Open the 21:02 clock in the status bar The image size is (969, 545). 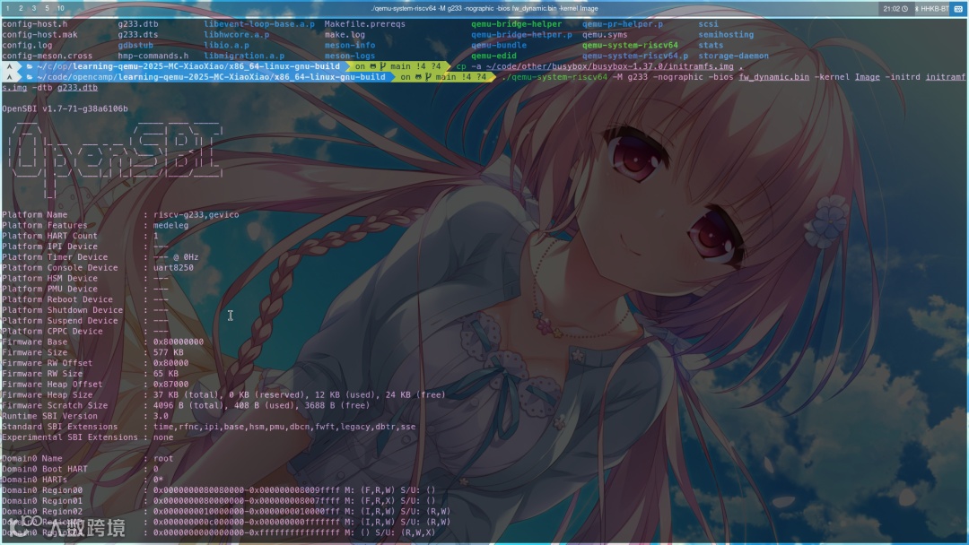(895, 9)
